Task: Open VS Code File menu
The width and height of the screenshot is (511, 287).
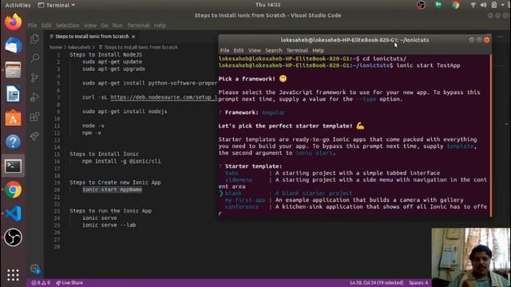Action: [x=32, y=26]
